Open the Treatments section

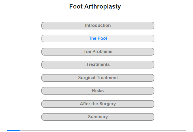tap(98, 65)
